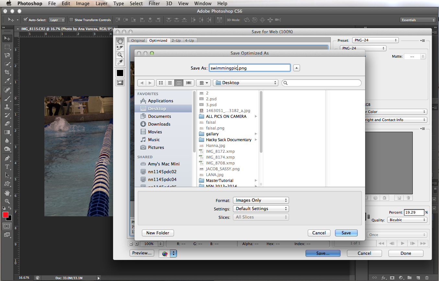Switch file browser to icon view
This screenshot has height=281, width=439.
point(160,83)
